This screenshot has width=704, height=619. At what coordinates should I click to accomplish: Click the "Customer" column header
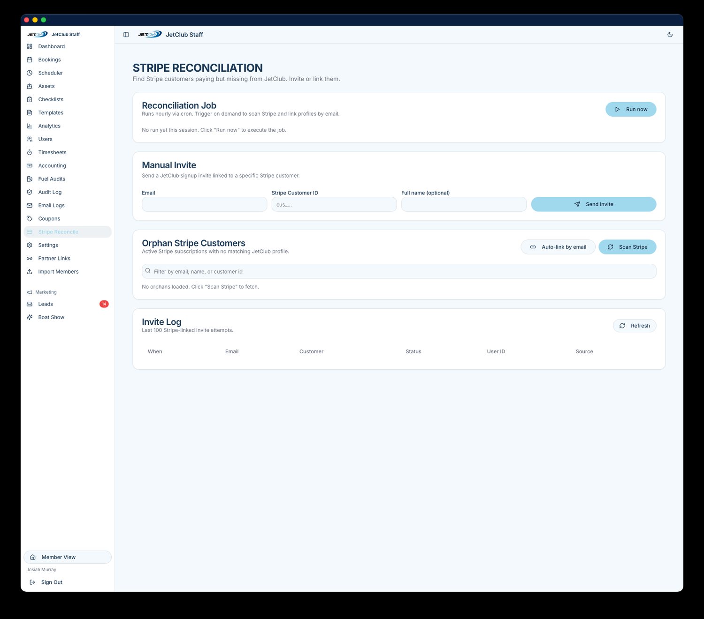tap(311, 351)
